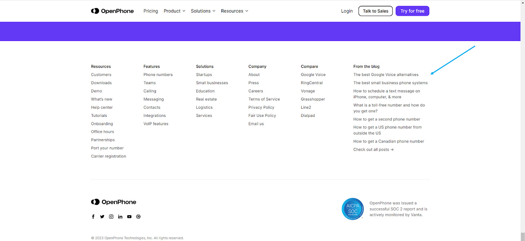The image size is (525, 241).
Task: Open the Partnerships link
Action: 103,140
